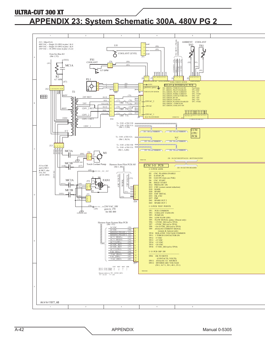
Task: Click the '400V' transformer tap label
Action: pos(64,109)
